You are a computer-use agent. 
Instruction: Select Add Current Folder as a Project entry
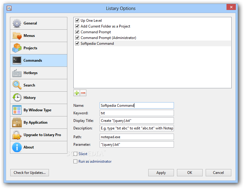(105, 26)
